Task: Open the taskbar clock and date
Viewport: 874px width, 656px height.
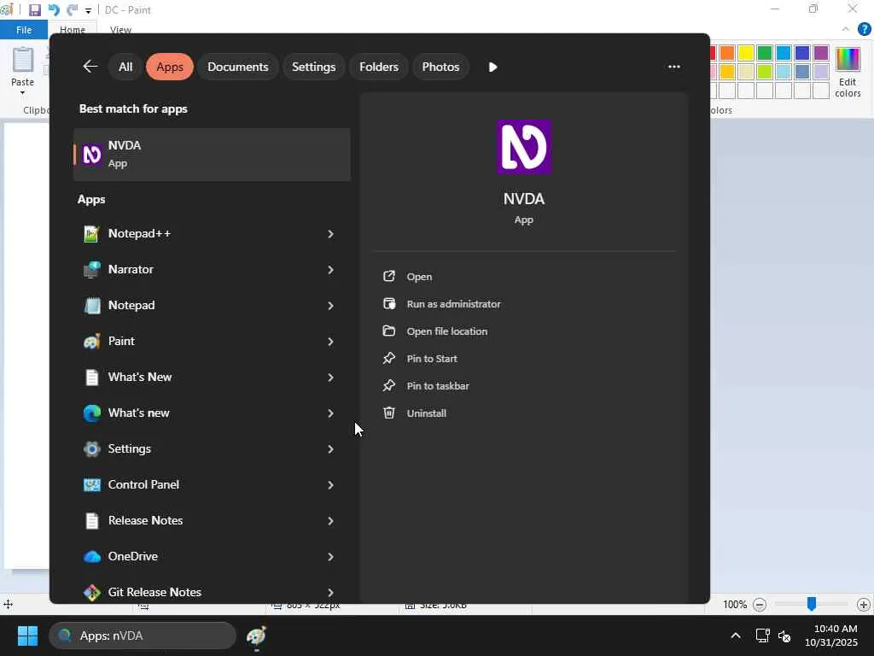Action: click(x=831, y=635)
